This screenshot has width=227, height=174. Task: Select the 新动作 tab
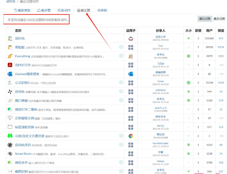tap(64, 10)
